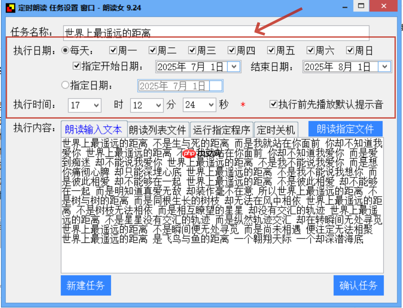The width and height of the screenshot is (403, 308).
Task: Click the 执行时间 label
Action: (34, 105)
